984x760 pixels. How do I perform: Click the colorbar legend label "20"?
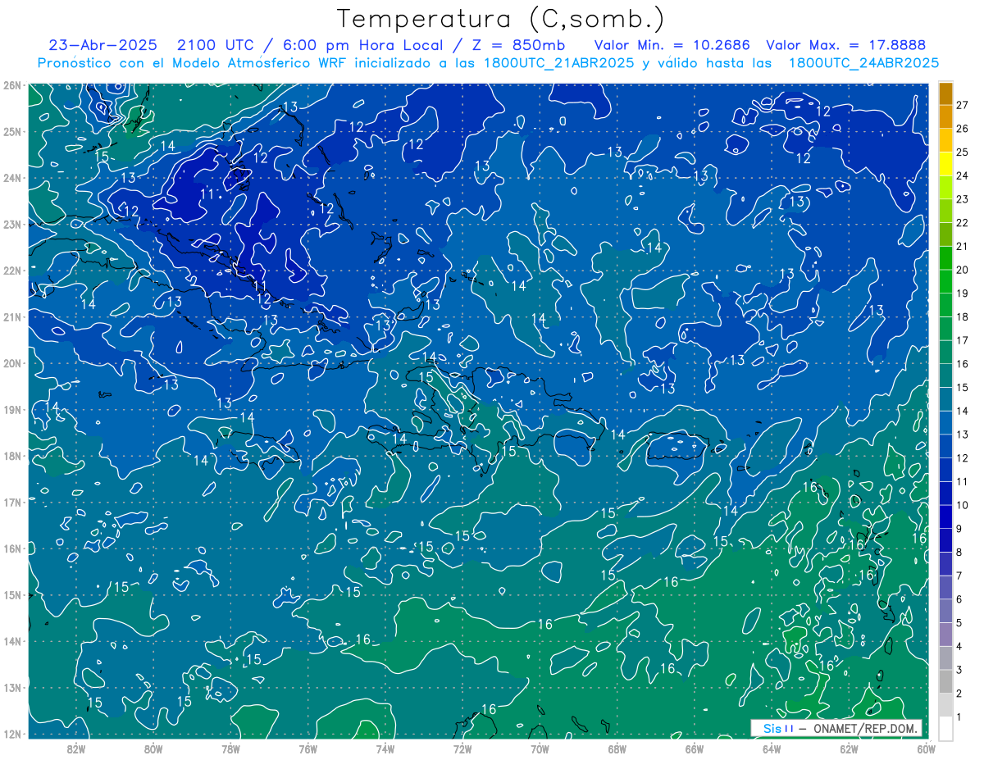962,270
